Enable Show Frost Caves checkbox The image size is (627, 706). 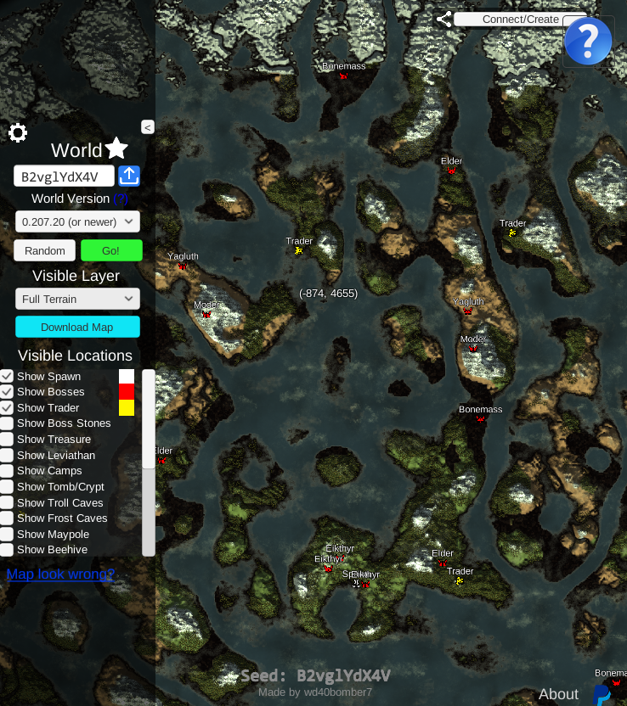tap(7, 518)
